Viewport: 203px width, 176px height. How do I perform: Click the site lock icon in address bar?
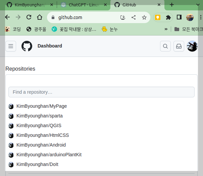pos(53,17)
